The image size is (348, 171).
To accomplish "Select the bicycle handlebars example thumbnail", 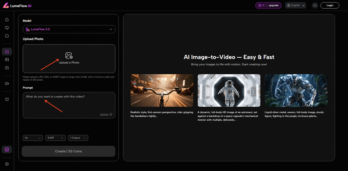I will tap(162, 90).
